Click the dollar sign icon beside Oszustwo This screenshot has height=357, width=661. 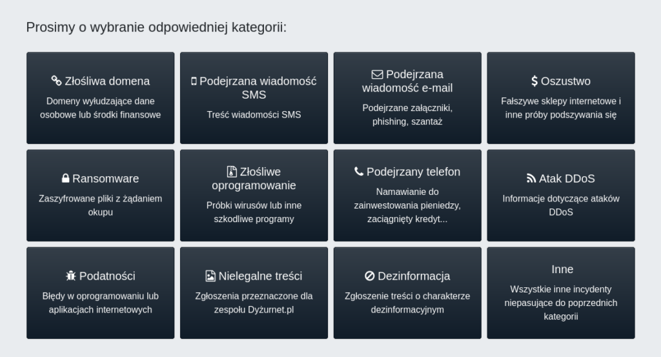534,81
